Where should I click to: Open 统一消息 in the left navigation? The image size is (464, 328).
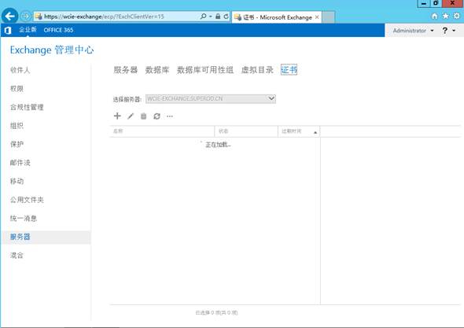coord(24,219)
